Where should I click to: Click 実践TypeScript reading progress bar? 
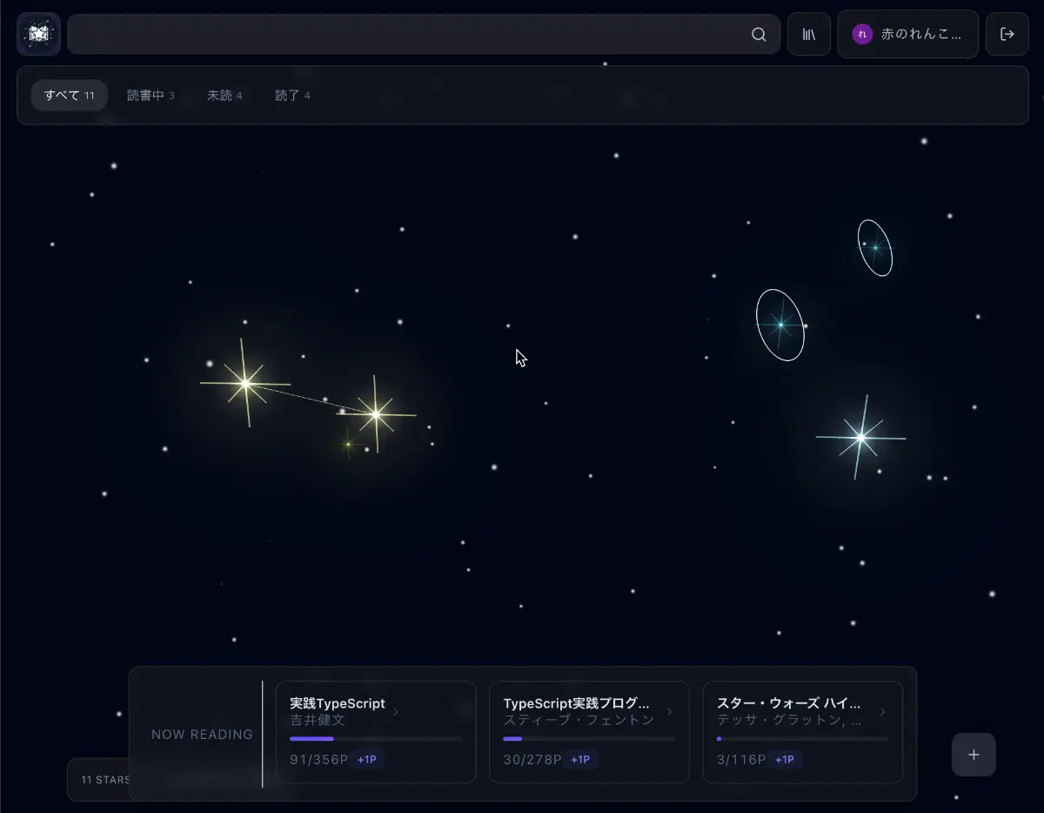pyautogui.click(x=376, y=739)
